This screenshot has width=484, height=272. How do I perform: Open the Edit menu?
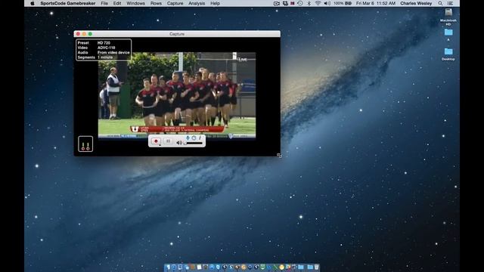point(117,3)
